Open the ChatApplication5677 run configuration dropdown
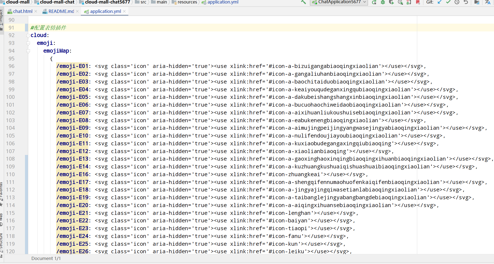 pos(339,2)
